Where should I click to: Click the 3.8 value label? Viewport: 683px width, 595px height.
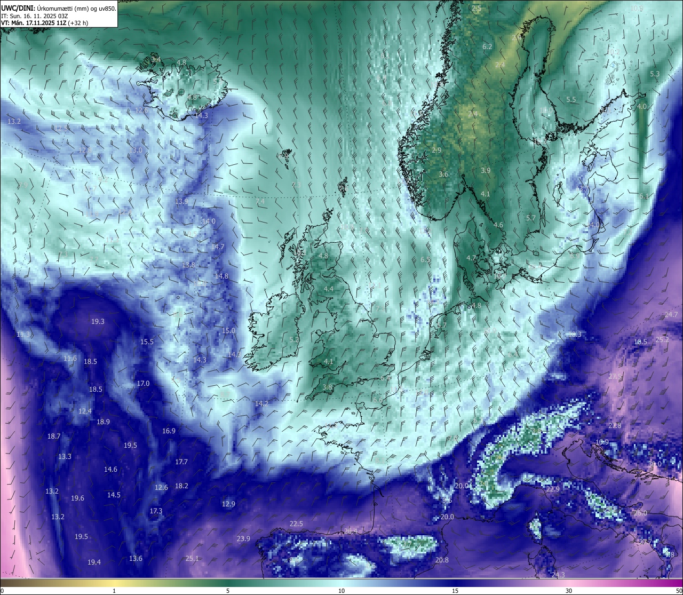coord(328,387)
